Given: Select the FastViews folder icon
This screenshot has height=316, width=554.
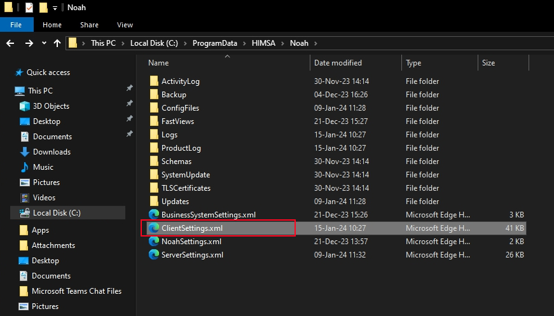Looking at the screenshot, I should click(x=154, y=121).
